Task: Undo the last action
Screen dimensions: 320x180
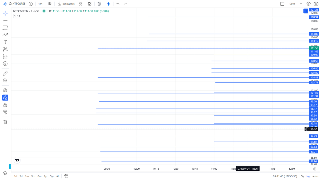Action: (118, 4)
